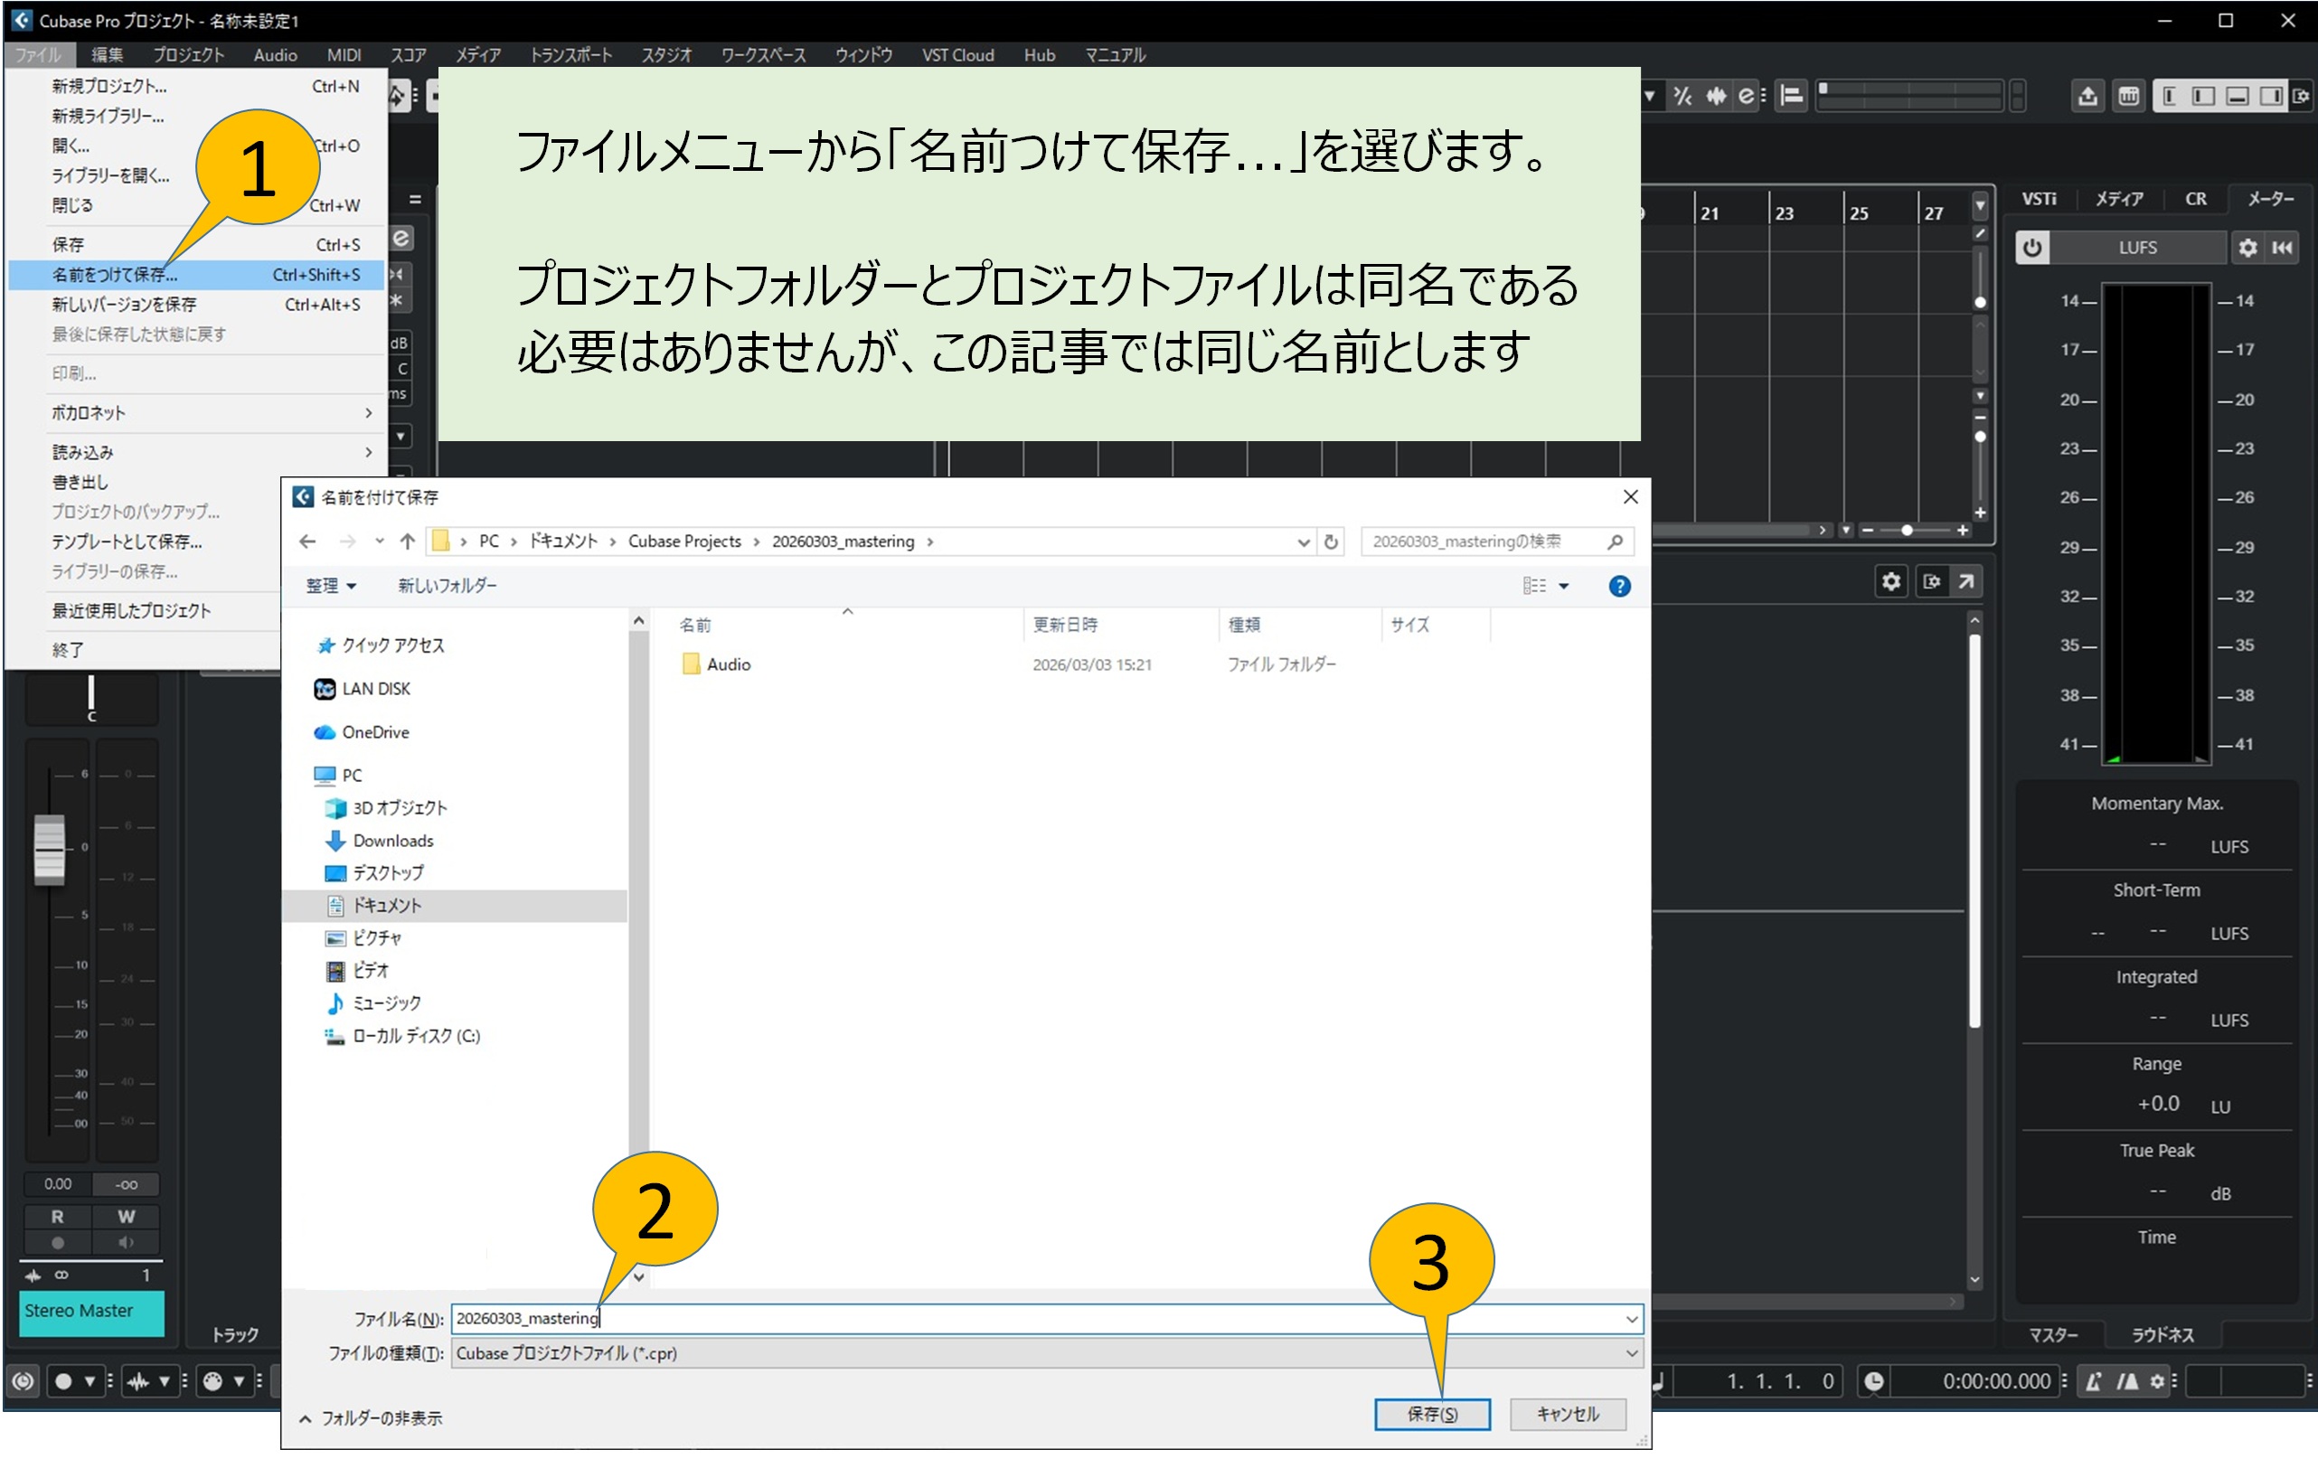Click the loudness reset rewind icon
The width and height of the screenshot is (2318, 1459).
tap(2283, 248)
